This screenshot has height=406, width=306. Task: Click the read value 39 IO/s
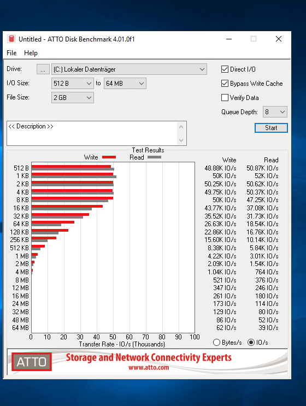tap(268, 327)
